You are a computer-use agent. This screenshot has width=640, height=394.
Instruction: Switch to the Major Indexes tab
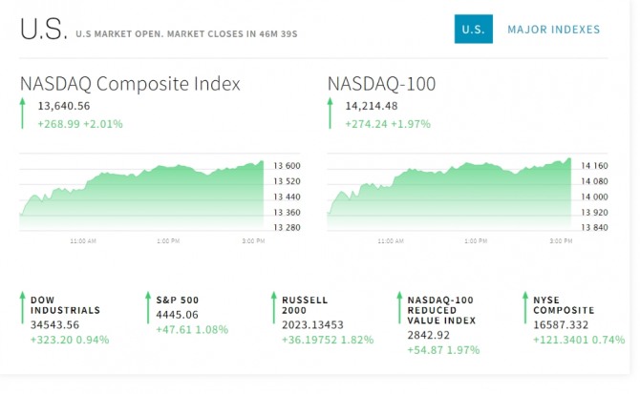point(554,30)
